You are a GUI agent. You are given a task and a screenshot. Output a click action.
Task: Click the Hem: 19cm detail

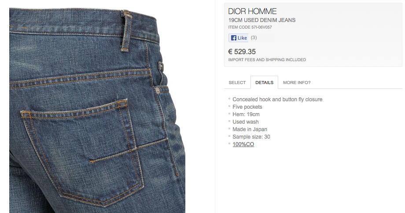click(246, 114)
